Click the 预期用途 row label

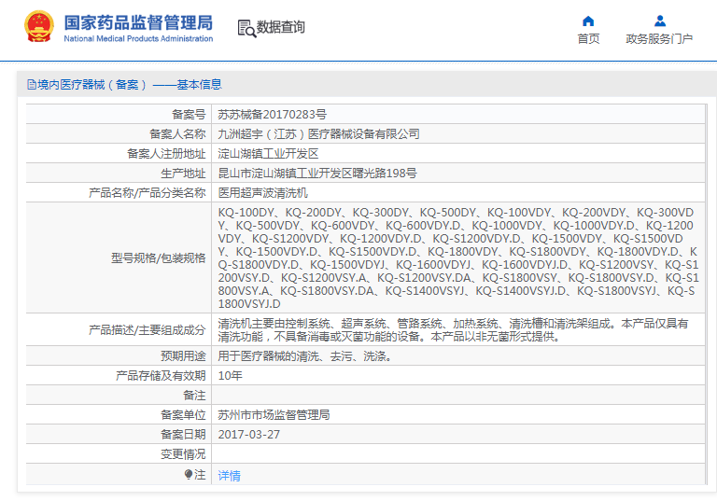183,356
